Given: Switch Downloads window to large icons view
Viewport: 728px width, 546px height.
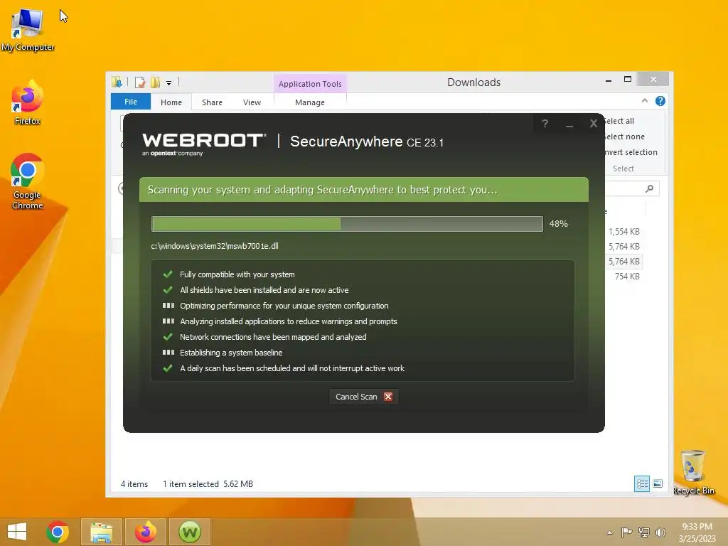Looking at the screenshot, I should (x=658, y=483).
